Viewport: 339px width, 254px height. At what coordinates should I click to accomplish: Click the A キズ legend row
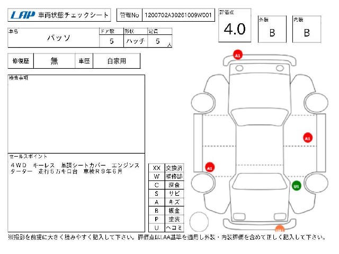point(166,202)
